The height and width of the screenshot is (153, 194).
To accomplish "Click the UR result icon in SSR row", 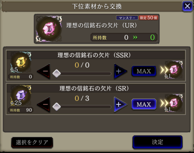I will [x=174, y=70].
